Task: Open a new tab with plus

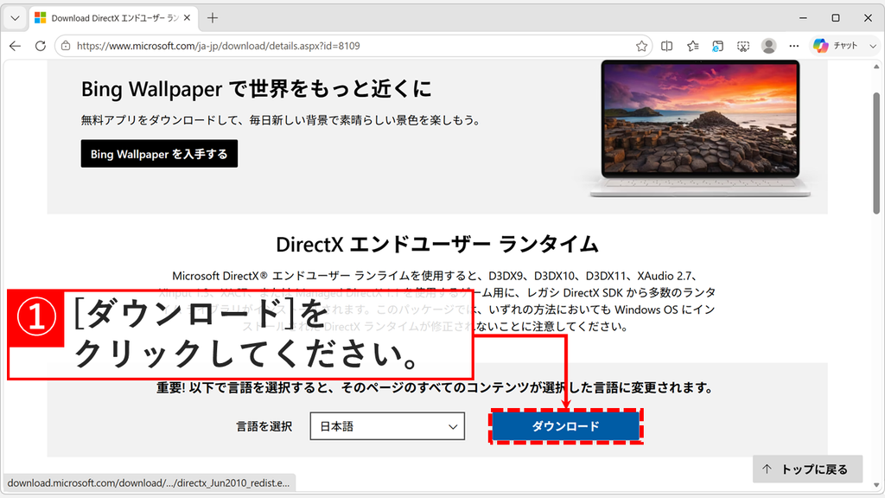Action: pyautogui.click(x=213, y=18)
